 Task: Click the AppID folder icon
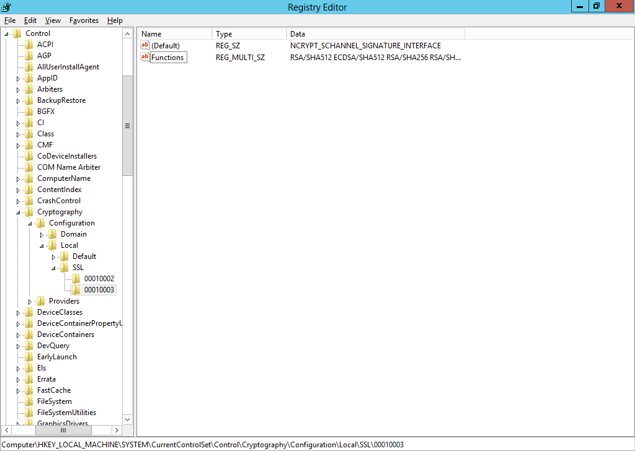pyautogui.click(x=29, y=78)
